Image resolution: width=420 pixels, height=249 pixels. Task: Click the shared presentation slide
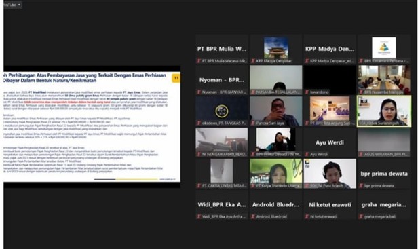click(92, 127)
